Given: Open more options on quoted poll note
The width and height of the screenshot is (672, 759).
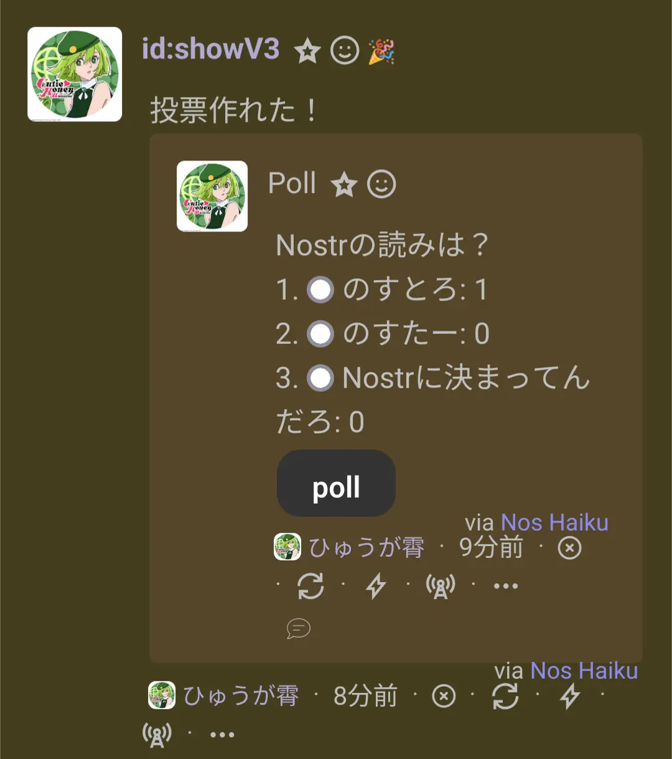Looking at the screenshot, I should 505,585.
